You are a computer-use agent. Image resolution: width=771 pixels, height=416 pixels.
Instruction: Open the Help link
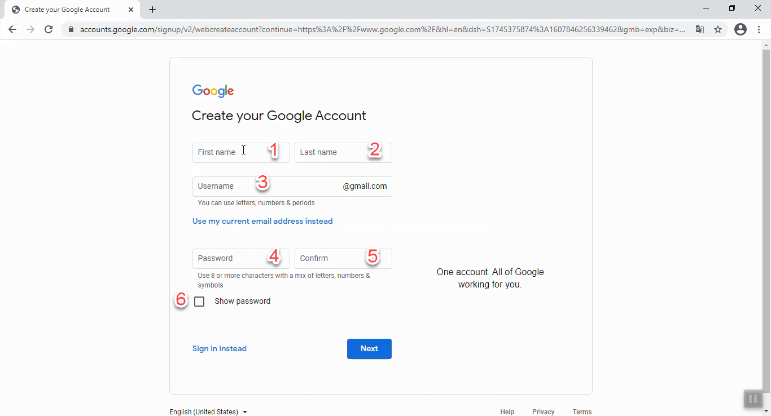pyautogui.click(x=507, y=411)
